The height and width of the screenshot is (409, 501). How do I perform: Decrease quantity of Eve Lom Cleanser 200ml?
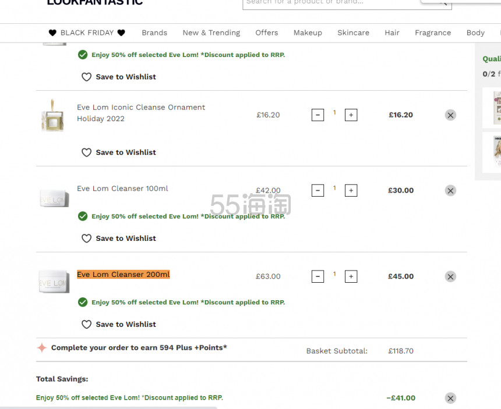coord(317,276)
